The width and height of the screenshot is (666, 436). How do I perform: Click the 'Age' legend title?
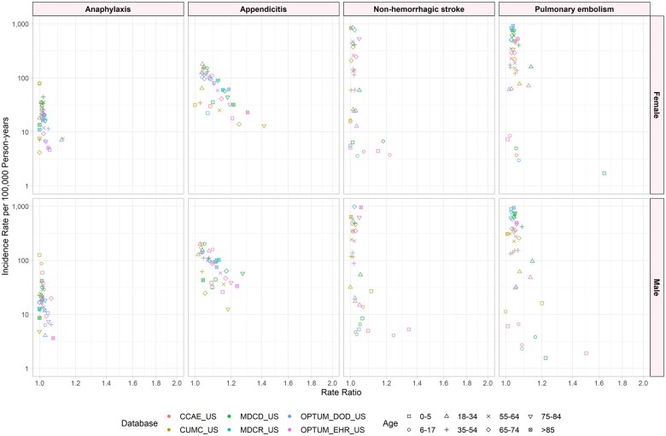(x=390, y=423)
